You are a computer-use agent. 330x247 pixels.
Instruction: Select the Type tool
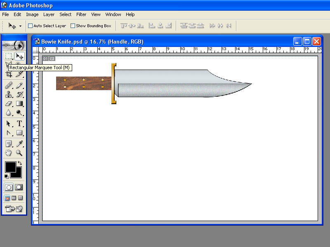[x=19, y=123]
